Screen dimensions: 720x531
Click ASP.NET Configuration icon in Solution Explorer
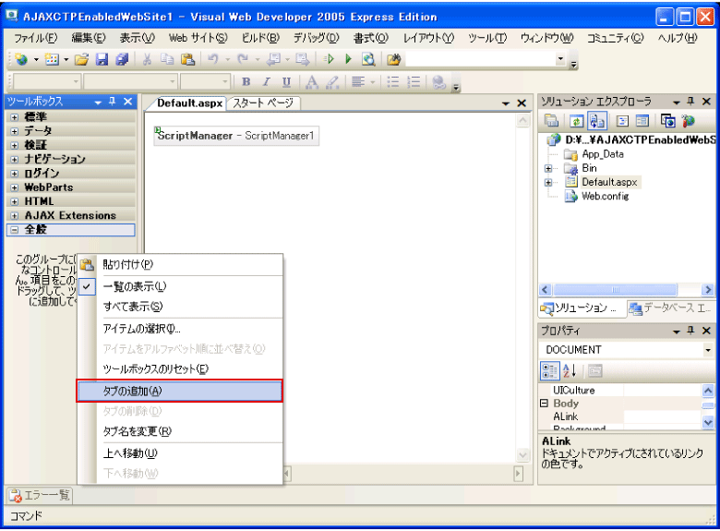(688, 121)
